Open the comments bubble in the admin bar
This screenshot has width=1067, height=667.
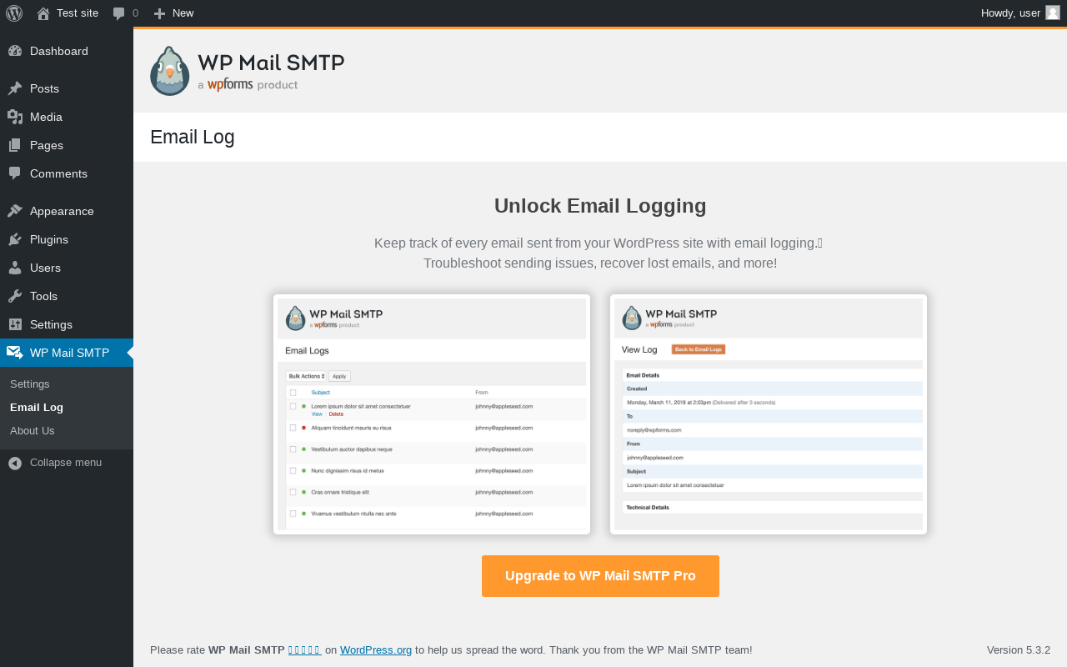pyautogui.click(x=119, y=13)
